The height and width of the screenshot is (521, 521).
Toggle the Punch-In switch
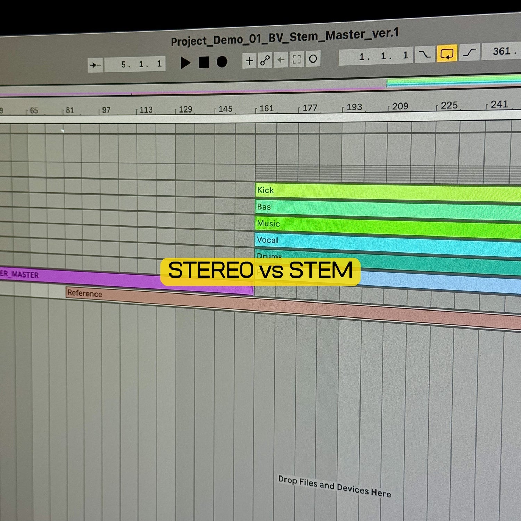pos(425,55)
